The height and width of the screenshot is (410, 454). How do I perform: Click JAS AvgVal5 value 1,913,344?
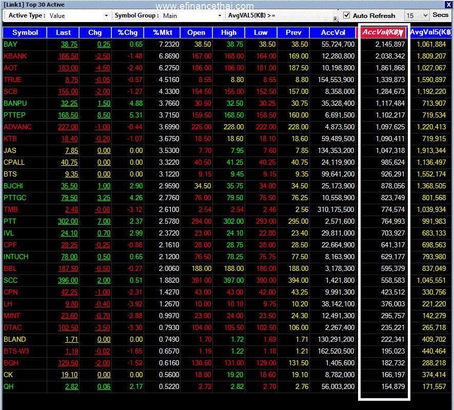pyautogui.click(x=431, y=150)
